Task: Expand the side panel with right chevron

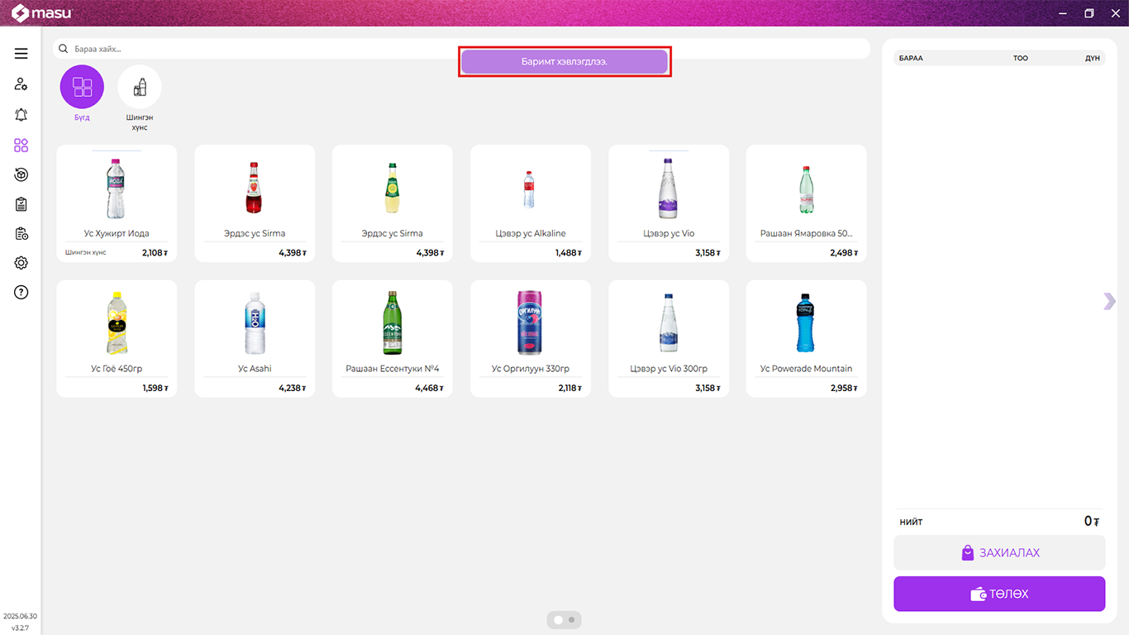Action: [1109, 301]
